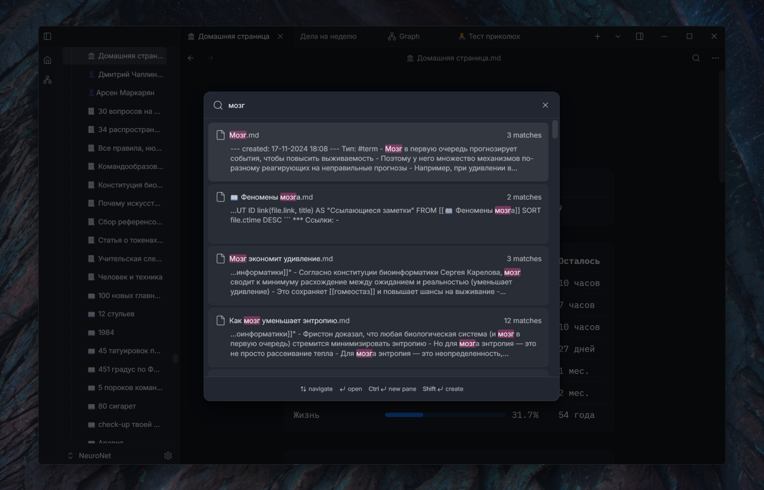Click the file icon of Мозг.md result
This screenshot has height=490, width=764.
(x=221, y=135)
